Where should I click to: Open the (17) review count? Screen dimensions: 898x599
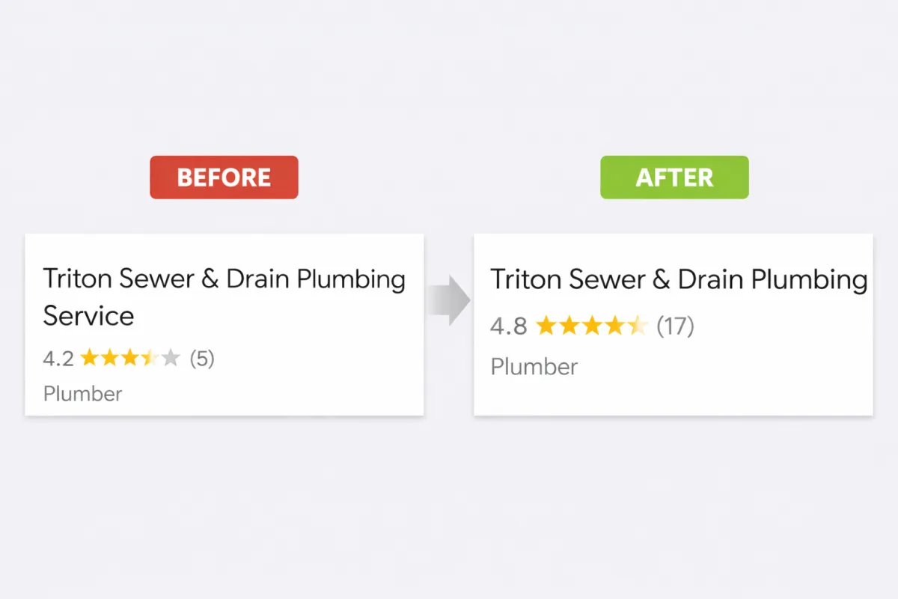[x=675, y=326]
